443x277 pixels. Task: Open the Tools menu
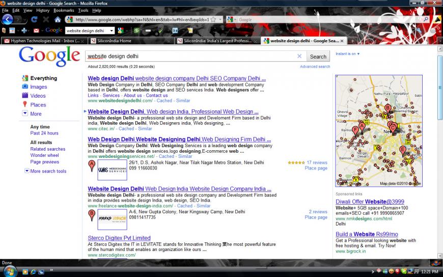pos(83,11)
